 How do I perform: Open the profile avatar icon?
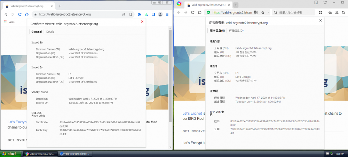[x=160, y=14]
